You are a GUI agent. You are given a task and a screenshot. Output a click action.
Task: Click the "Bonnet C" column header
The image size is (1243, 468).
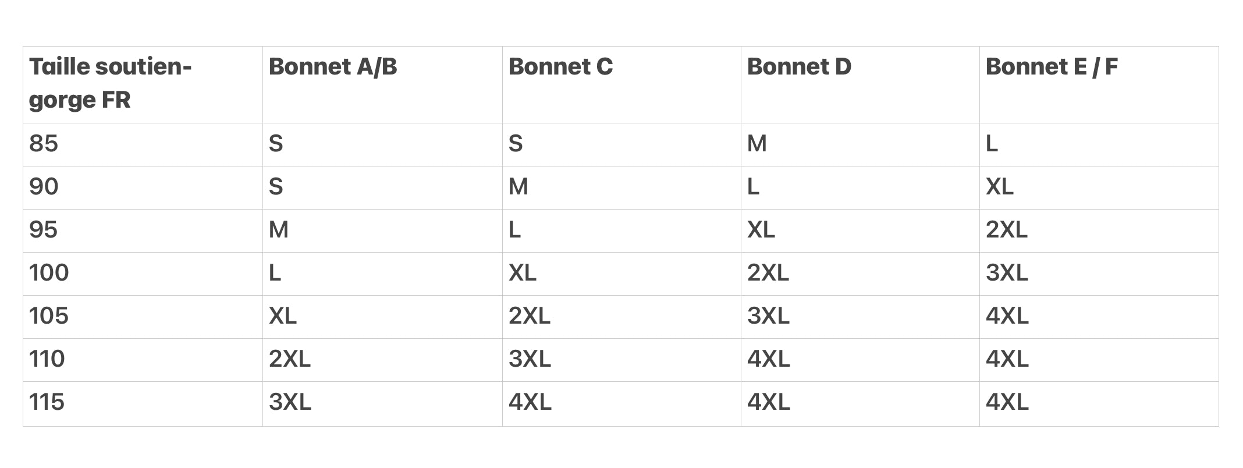(x=560, y=67)
